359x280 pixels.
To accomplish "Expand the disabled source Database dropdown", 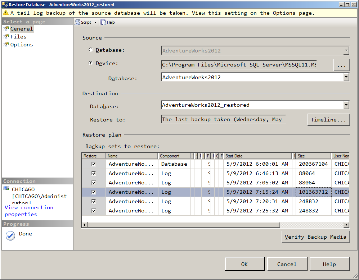I will click(346, 51).
